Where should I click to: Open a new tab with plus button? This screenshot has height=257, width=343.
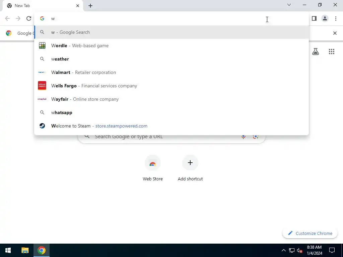pyautogui.click(x=90, y=6)
